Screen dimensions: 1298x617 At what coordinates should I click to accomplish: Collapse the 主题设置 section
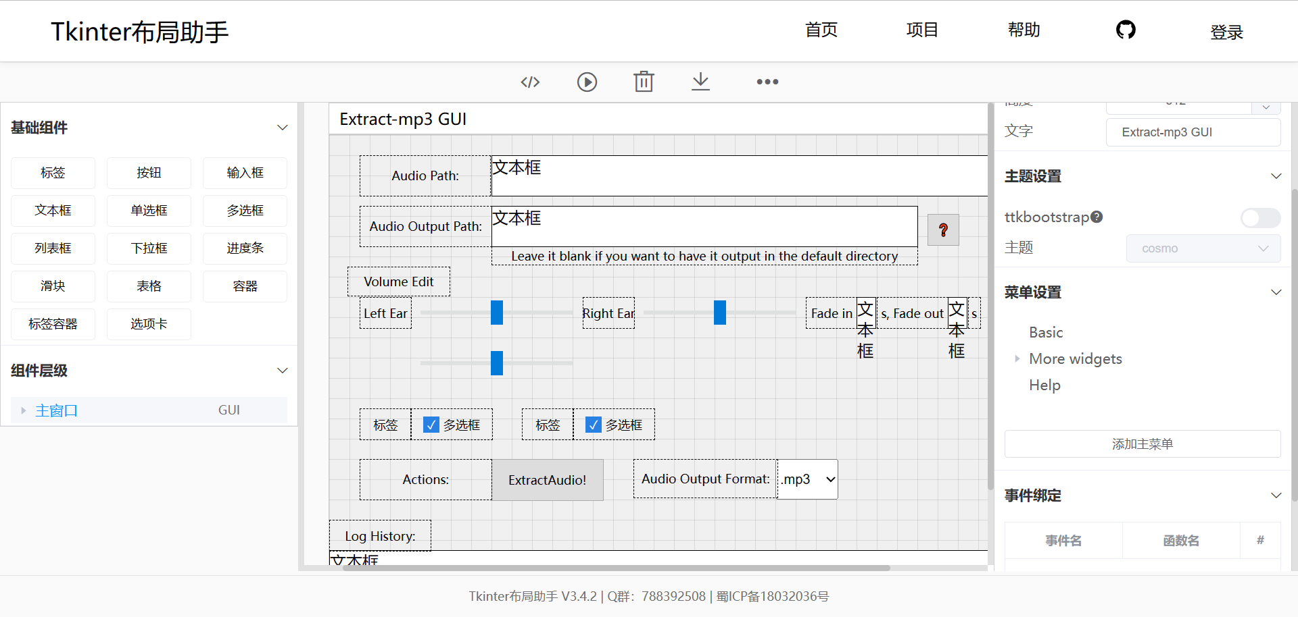click(1276, 176)
